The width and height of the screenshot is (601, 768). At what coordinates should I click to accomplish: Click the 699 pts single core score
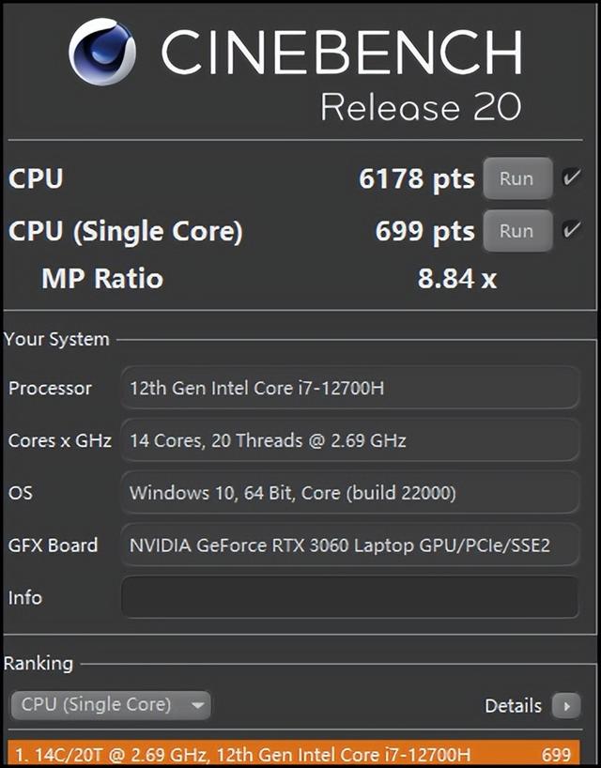tap(424, 231)
